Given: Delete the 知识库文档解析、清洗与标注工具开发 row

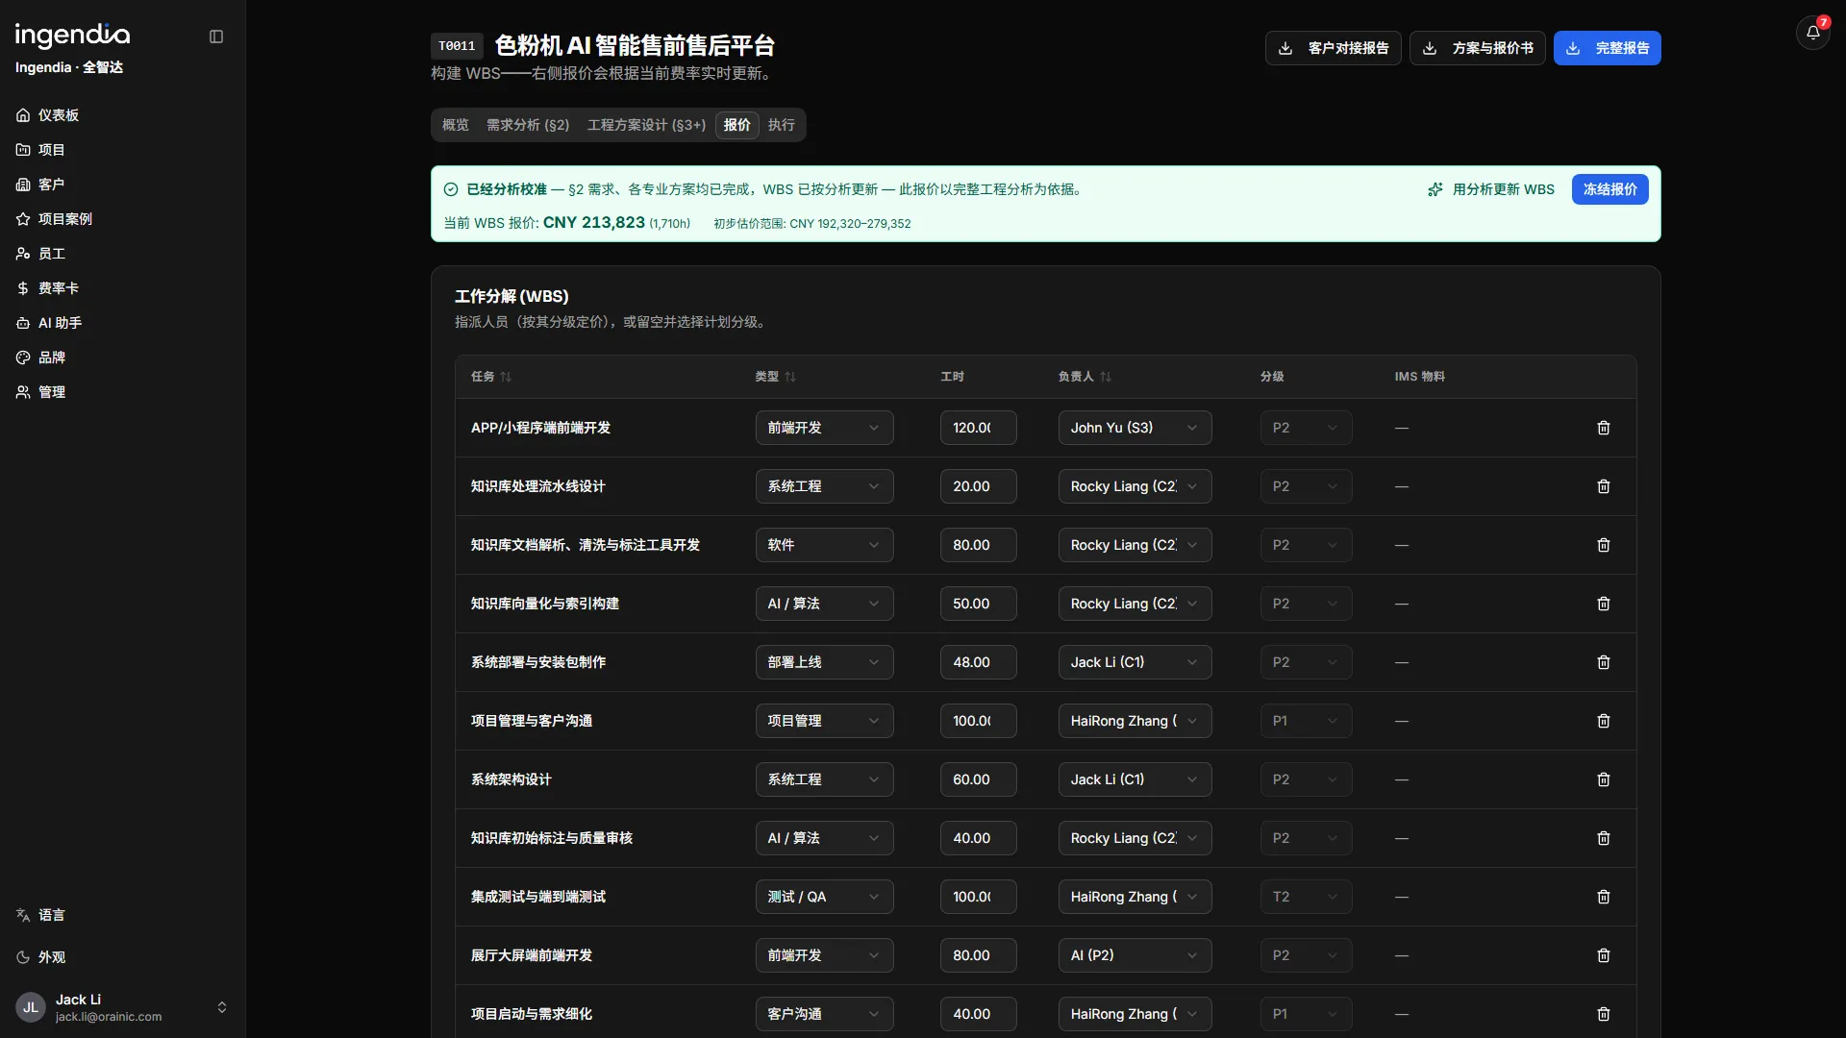Looking at the screenshot, I should pos(1603,545).
